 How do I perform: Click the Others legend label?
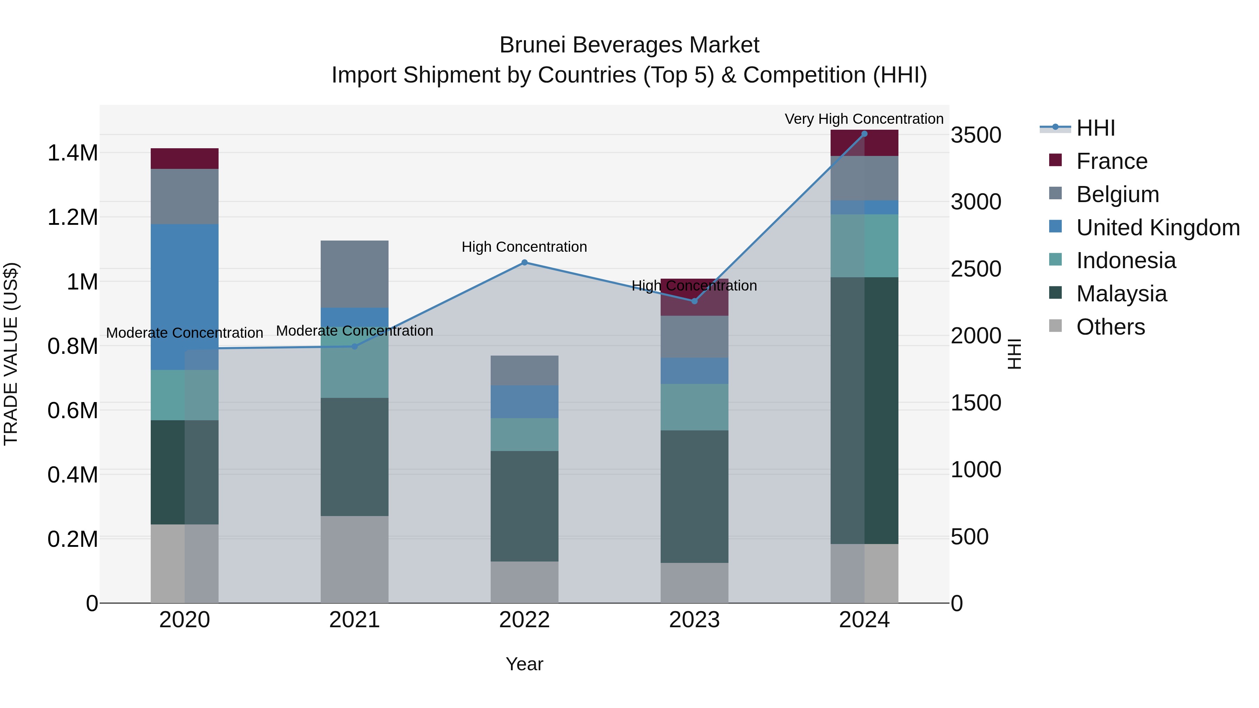click(x=1110, y=327)
